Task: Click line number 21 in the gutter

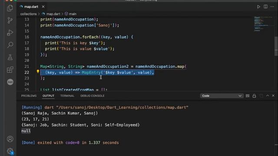Action: (27, 66)
